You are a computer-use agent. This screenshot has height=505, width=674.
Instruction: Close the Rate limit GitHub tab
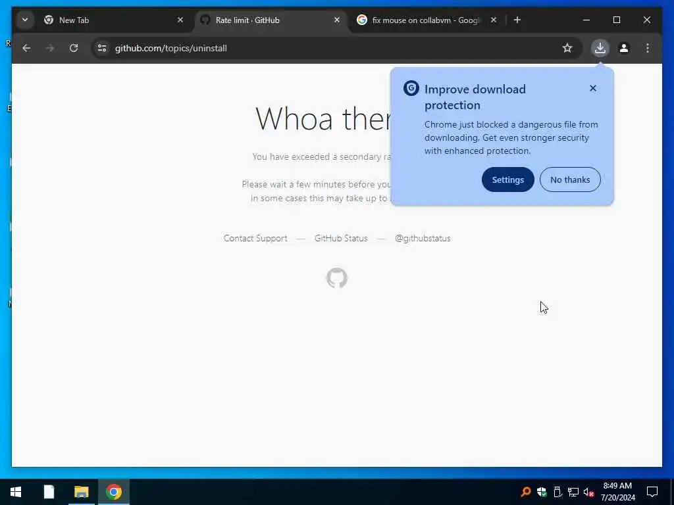pos(337,20)
